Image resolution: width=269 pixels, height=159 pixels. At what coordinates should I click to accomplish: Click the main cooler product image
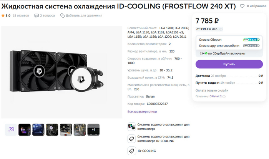coord(62,72)
